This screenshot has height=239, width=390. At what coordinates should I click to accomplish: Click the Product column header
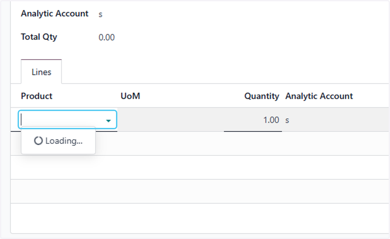click(37, 96)
